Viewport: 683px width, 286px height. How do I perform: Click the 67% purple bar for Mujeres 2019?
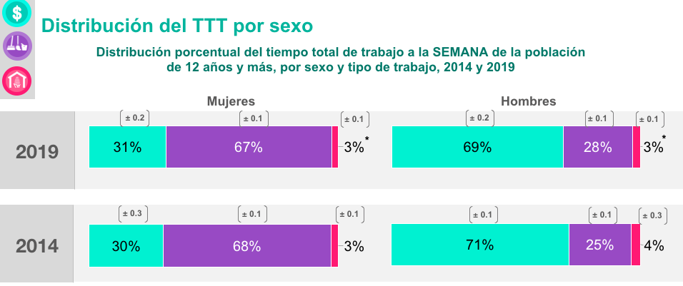(x=249, y=147)
